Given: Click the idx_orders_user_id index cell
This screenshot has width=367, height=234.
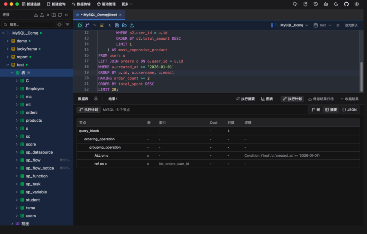Looking at the screenshot, I should pos(174,164).
